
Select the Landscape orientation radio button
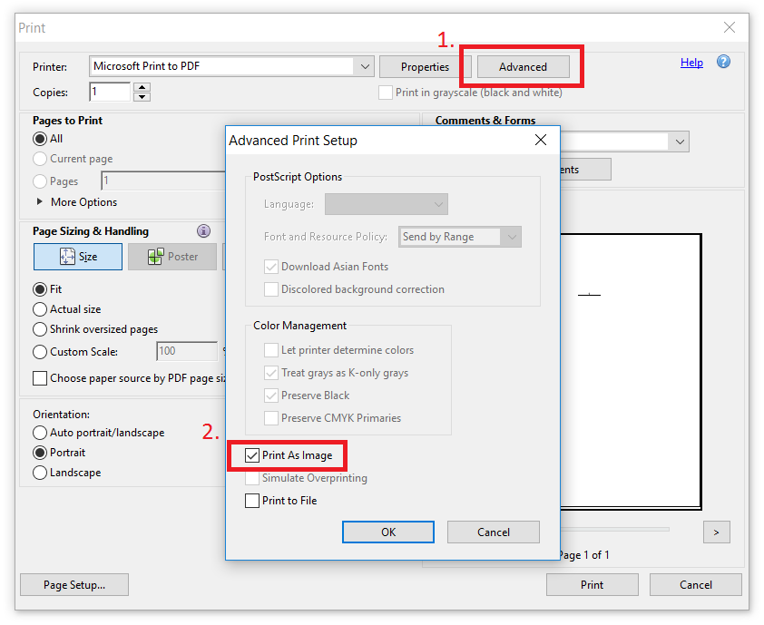click(40, 473)
